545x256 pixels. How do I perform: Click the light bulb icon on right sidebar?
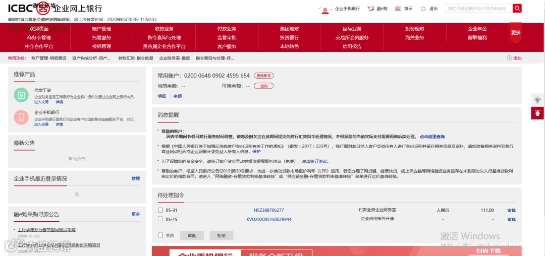tap(538, 100)
